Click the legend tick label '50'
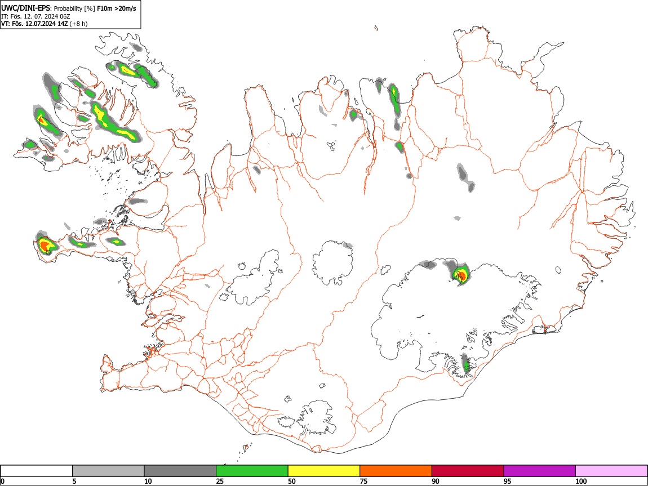The width and height of the screenshot is (648, 486). pos(292,481)
